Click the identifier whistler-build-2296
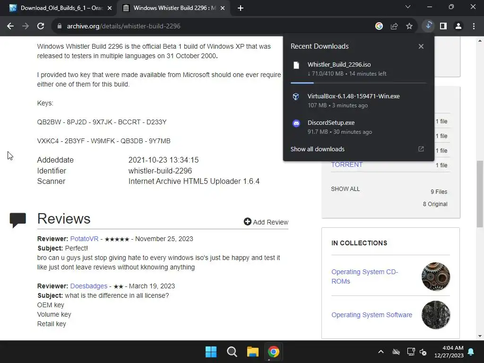This screenshot has height=363, width=484. (160, 171)
